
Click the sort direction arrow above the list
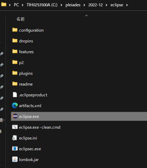[86, 15]
